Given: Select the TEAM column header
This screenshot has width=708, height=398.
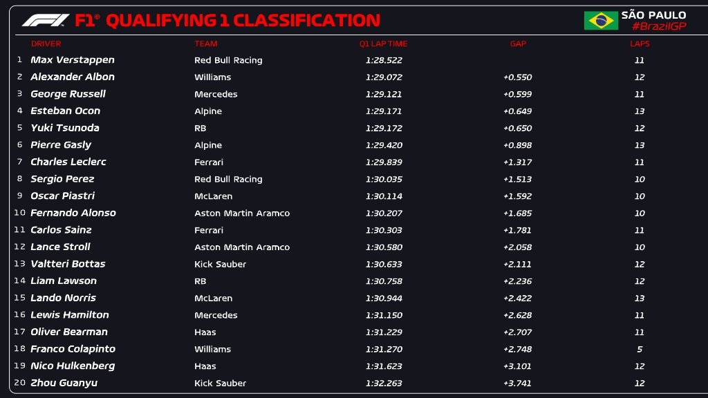Looking at the screenshot, I should tap(205, 44).
